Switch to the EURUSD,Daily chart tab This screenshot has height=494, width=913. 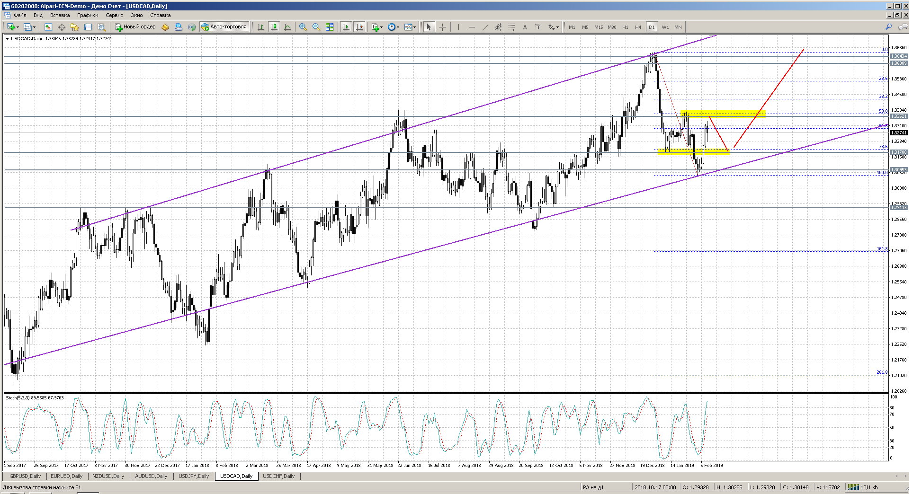tap(66, 476)
